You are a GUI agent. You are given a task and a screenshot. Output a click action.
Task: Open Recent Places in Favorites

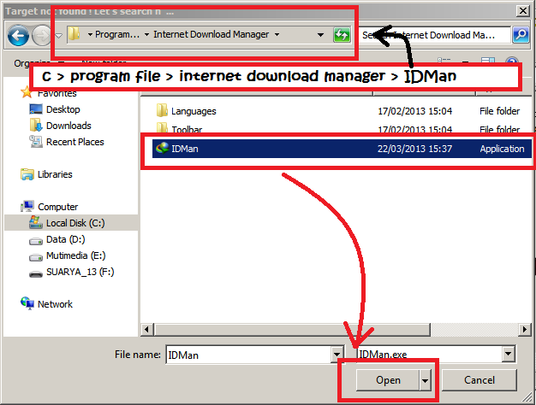74,142
